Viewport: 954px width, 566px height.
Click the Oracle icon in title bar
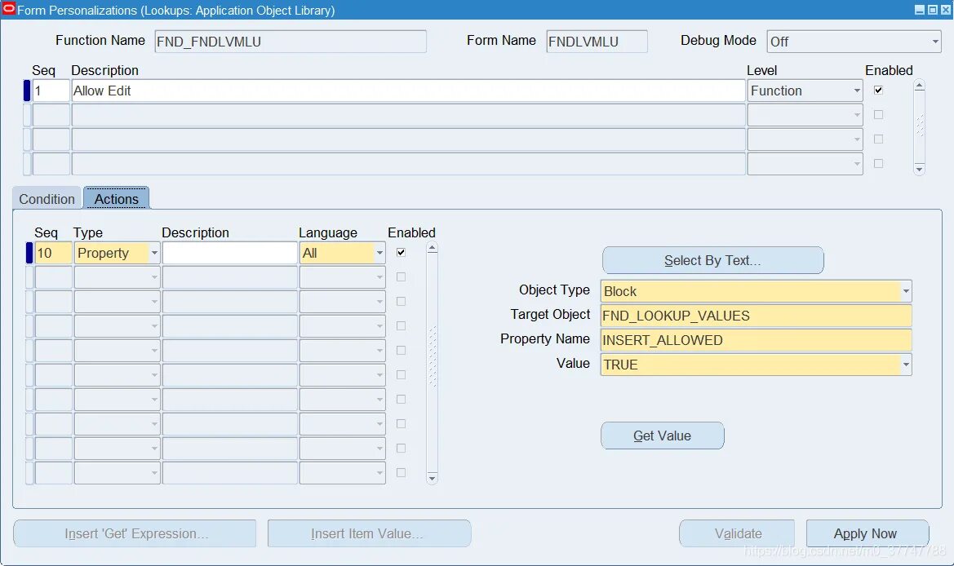pyautogui.click(x=8, y=9)
